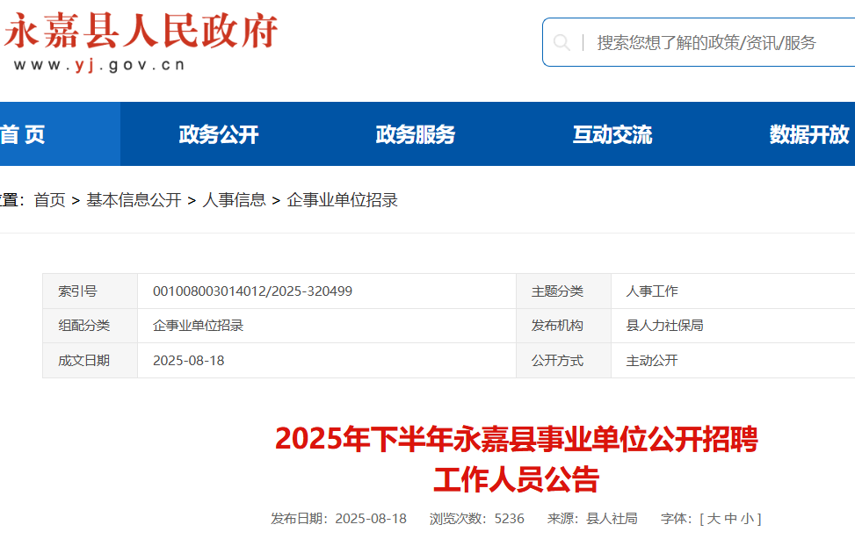Click the search magnifier icon

pyautogui.click(x=562, y=42)
